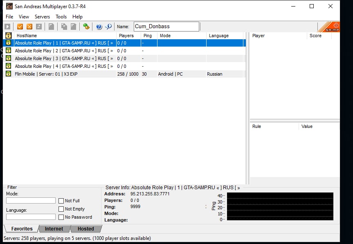This screenshot has width=353, height=244.
Task: Open Settings via the green gear icon
Action: 86,27
